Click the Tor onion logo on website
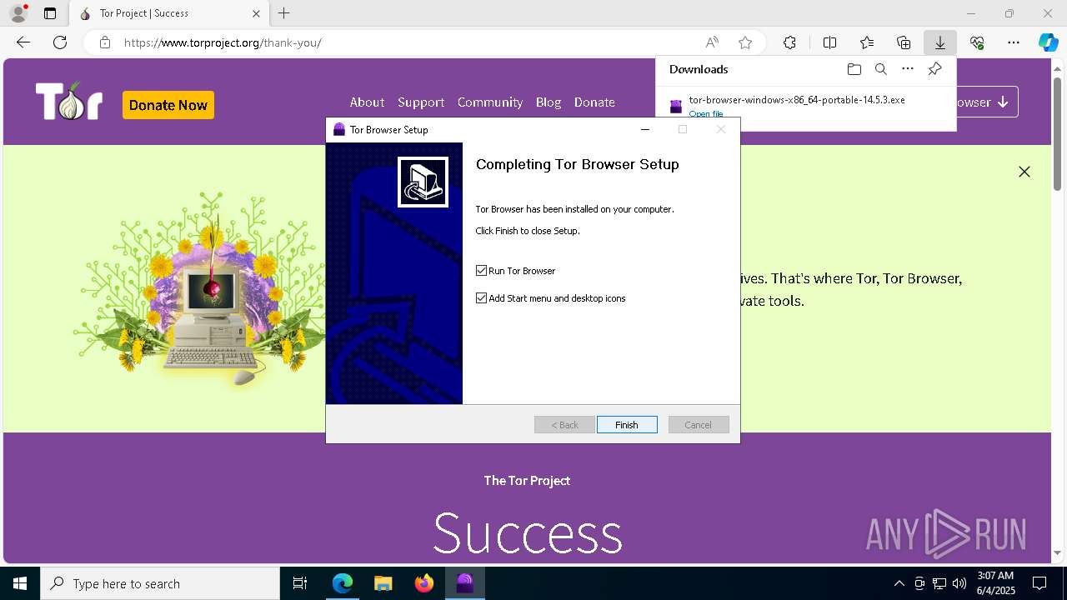 69,102
